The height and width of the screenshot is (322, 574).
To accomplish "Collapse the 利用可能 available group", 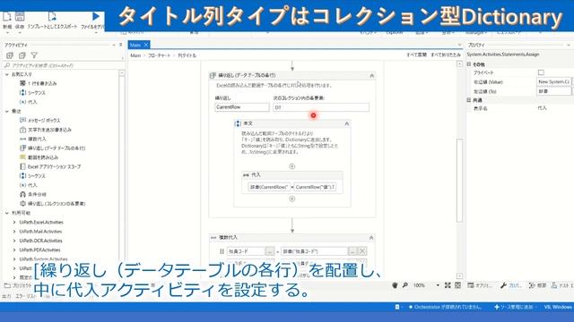I will pos(7,213).
